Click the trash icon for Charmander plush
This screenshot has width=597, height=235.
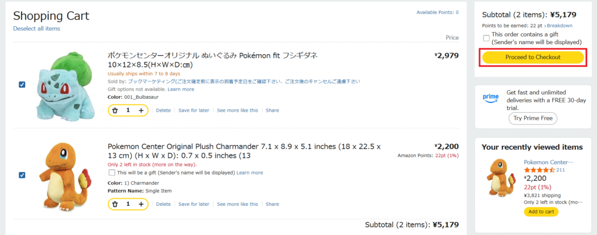pos(115,204)
